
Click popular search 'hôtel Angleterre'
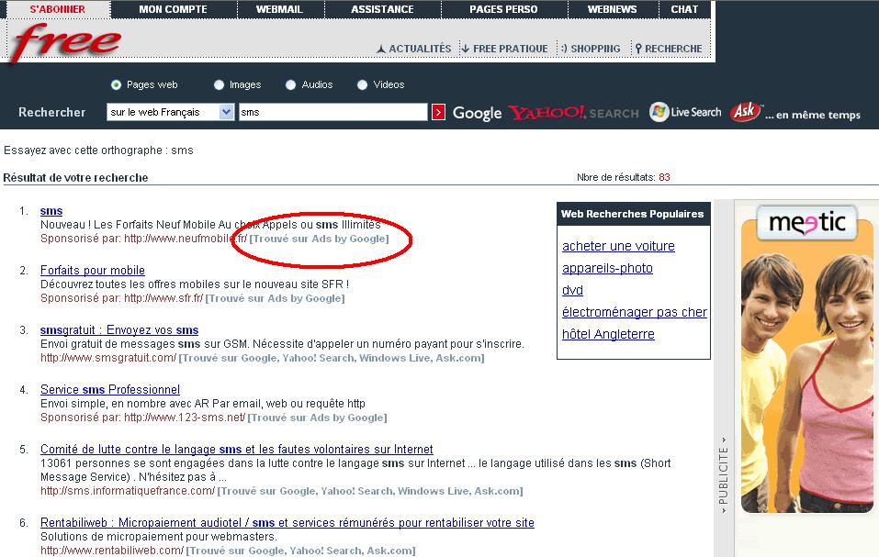(608, 334)
